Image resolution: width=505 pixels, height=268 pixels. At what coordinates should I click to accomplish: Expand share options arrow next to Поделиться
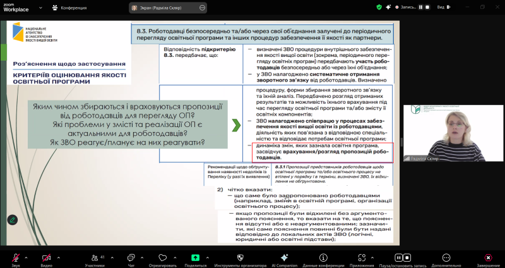[x=207, y=258]
